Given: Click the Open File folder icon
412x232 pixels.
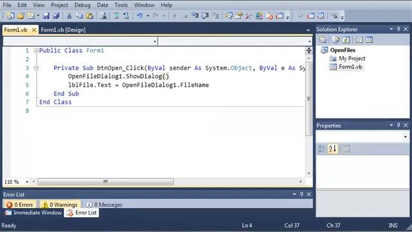Looking at the screenshot, I should tap(21, 16).
